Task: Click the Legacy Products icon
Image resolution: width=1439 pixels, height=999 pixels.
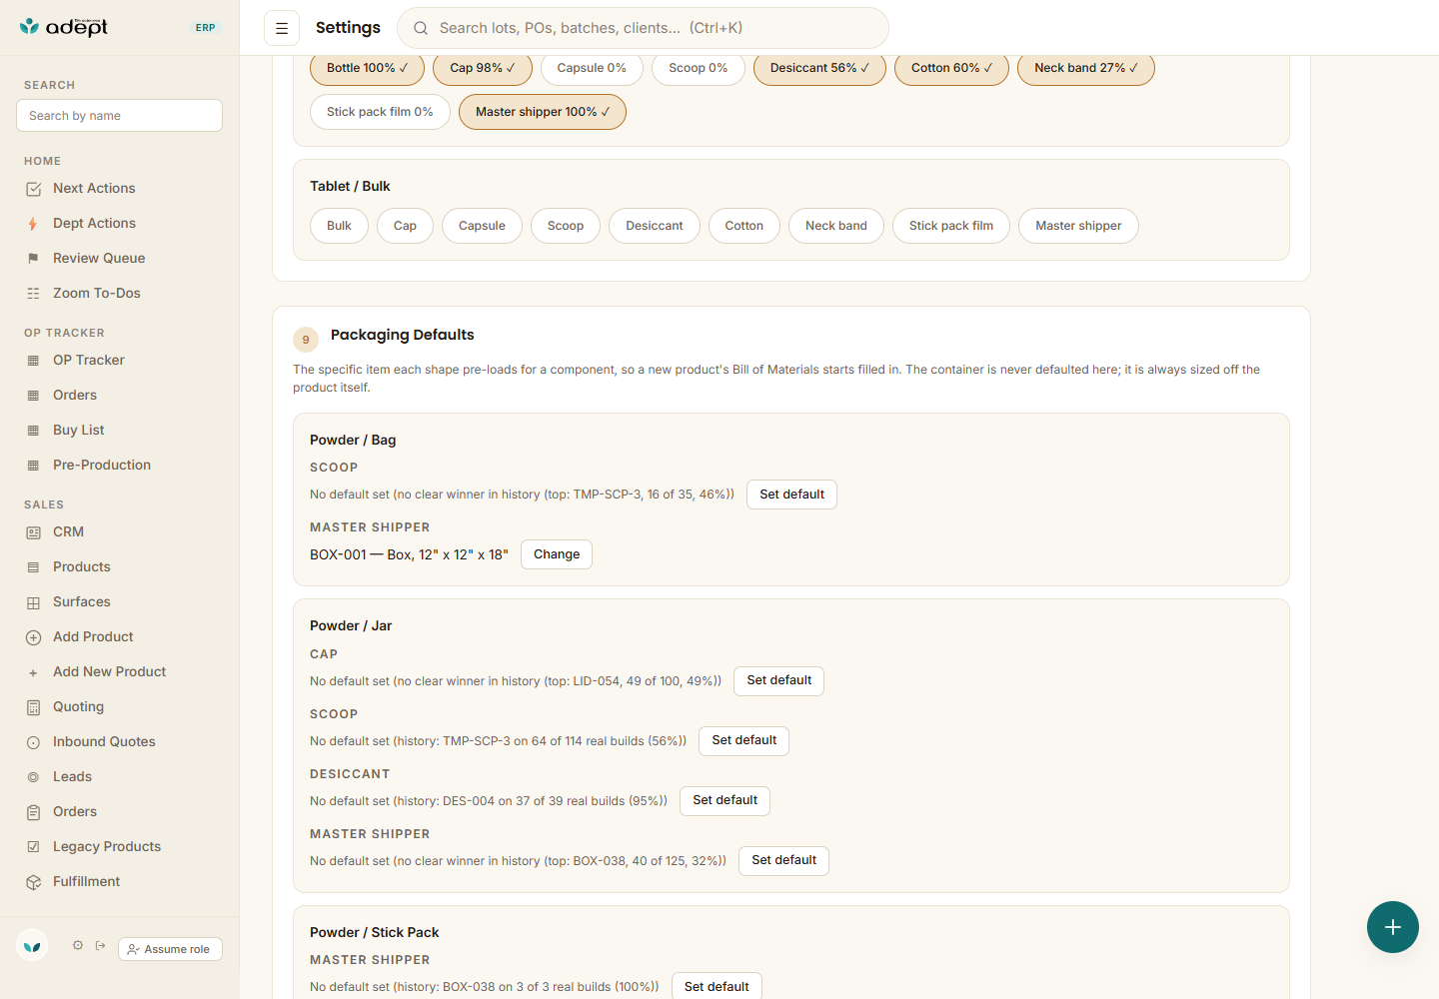Action: point(33,847)
